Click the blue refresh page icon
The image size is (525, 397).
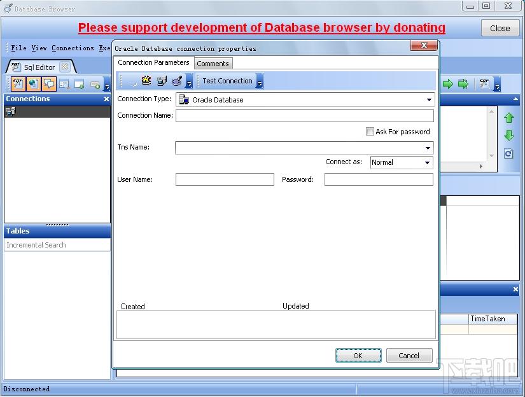pyautogui.click(x=508, y=153)
